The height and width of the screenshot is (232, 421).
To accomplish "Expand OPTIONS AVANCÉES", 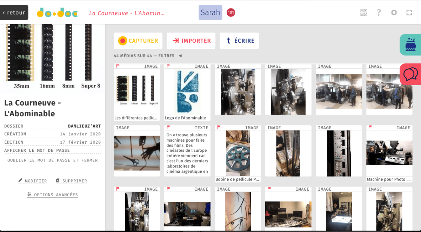I will point(53,195).
